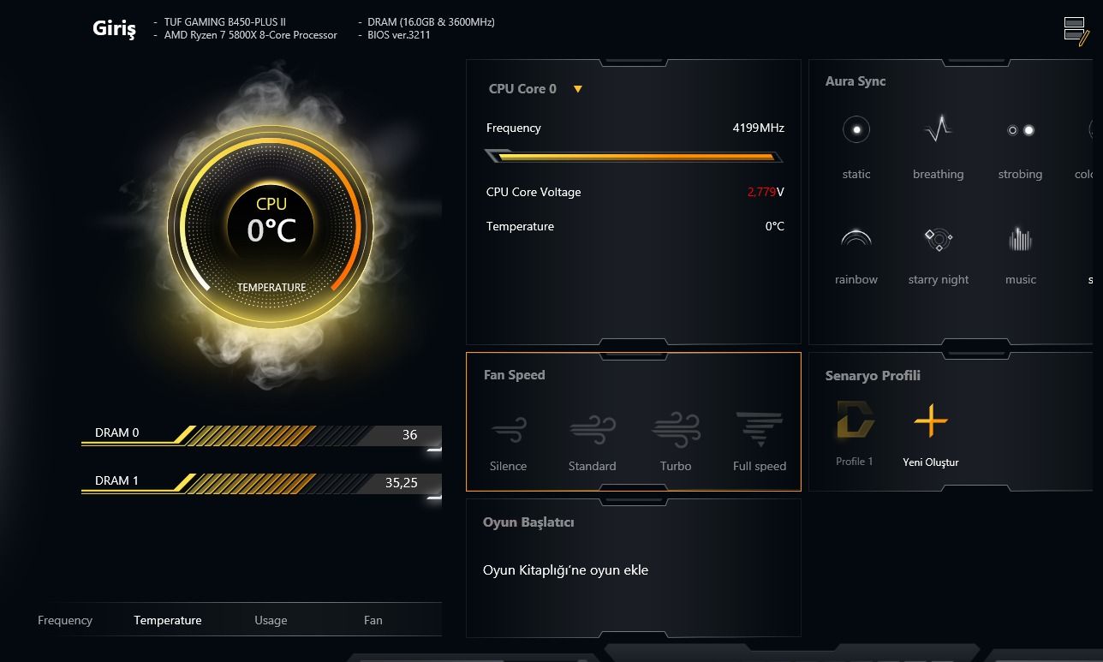
Task: Click the "CPU Core Voltage" label
Action: tap(534, 192)
